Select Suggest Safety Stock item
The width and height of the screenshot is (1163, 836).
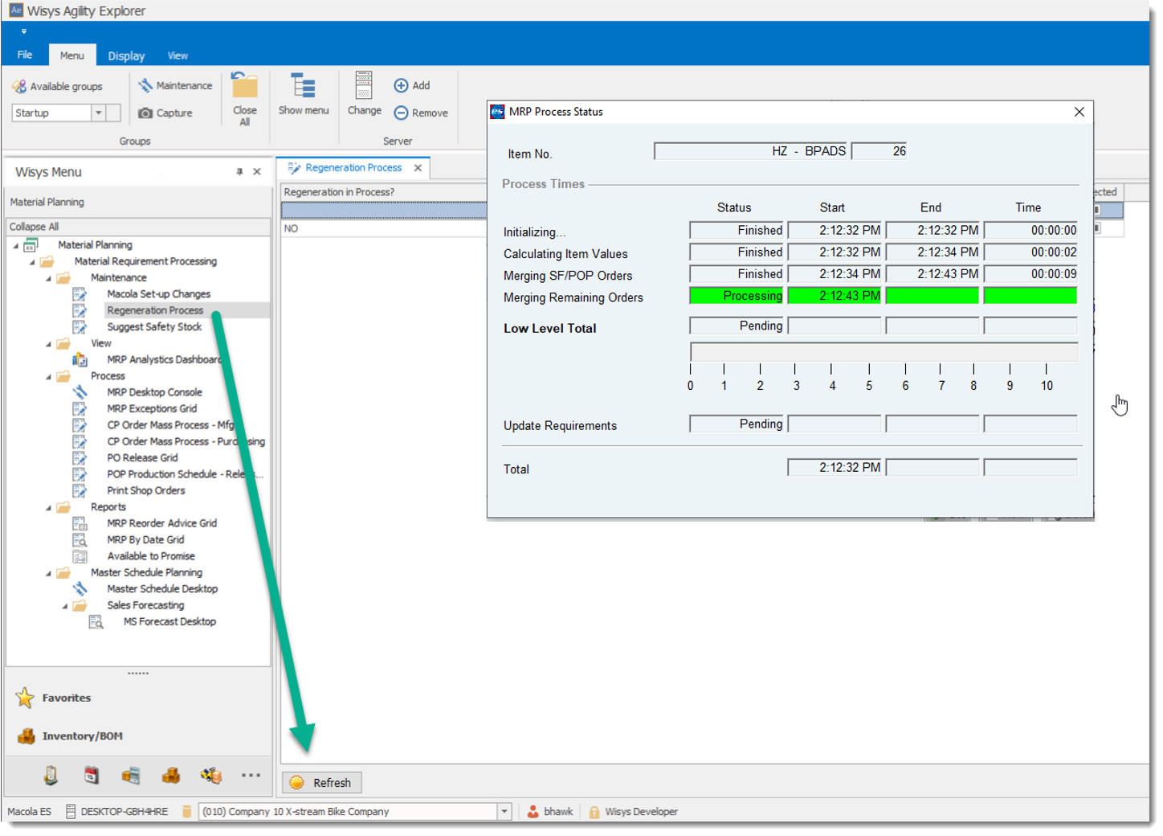pos(154,327)
